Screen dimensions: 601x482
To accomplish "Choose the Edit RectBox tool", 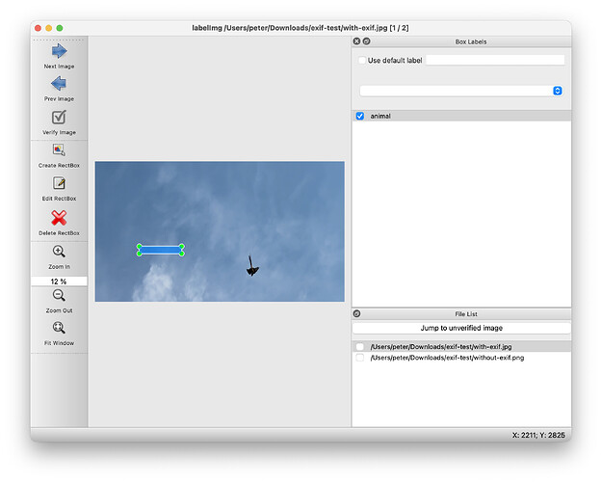I will (59, 183).
